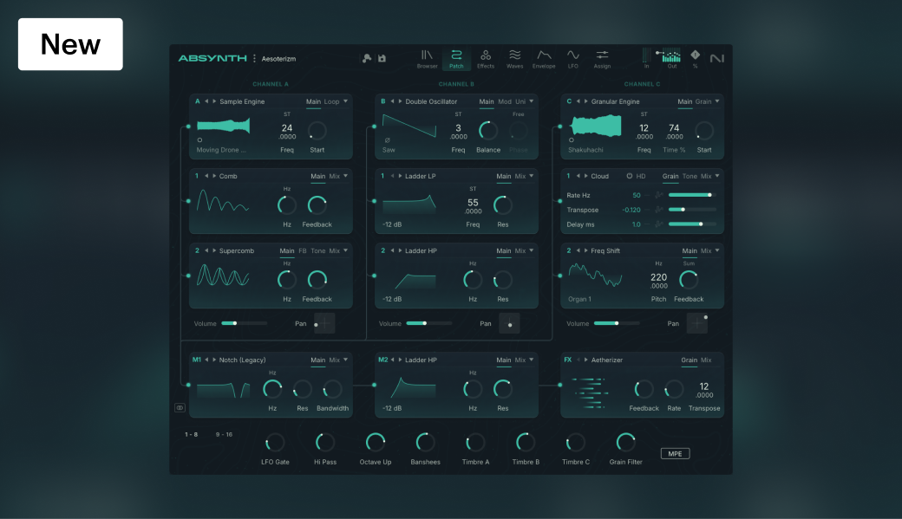Click the Channel B Pan XY pad

509,323
